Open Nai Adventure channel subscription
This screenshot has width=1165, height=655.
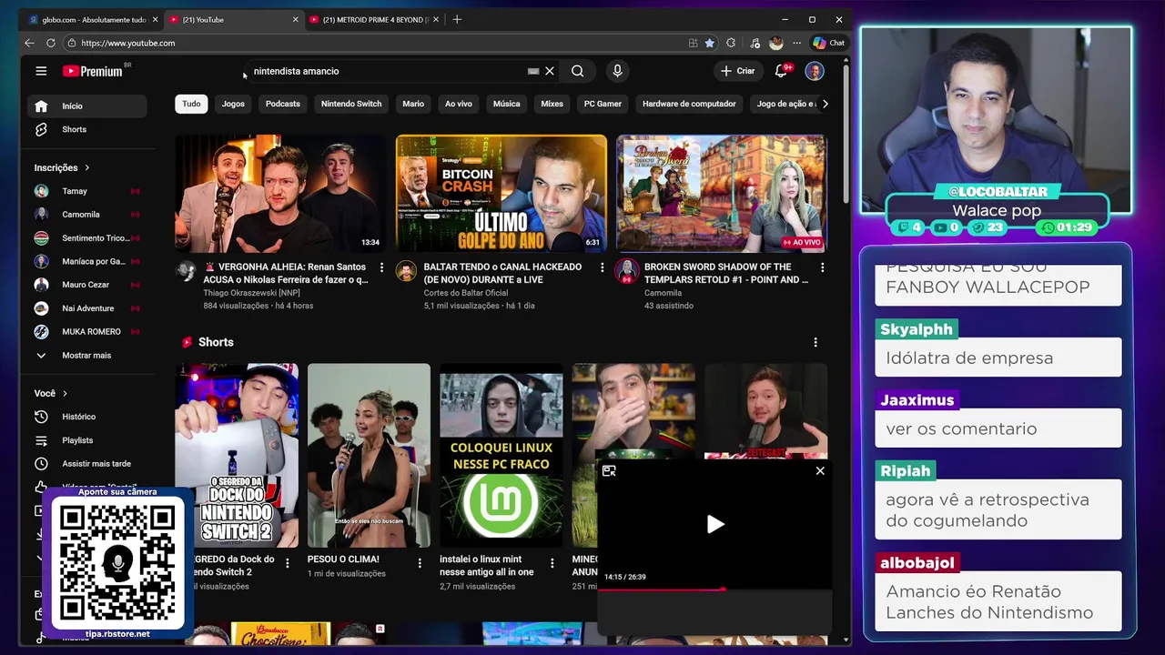coord(87,308)
